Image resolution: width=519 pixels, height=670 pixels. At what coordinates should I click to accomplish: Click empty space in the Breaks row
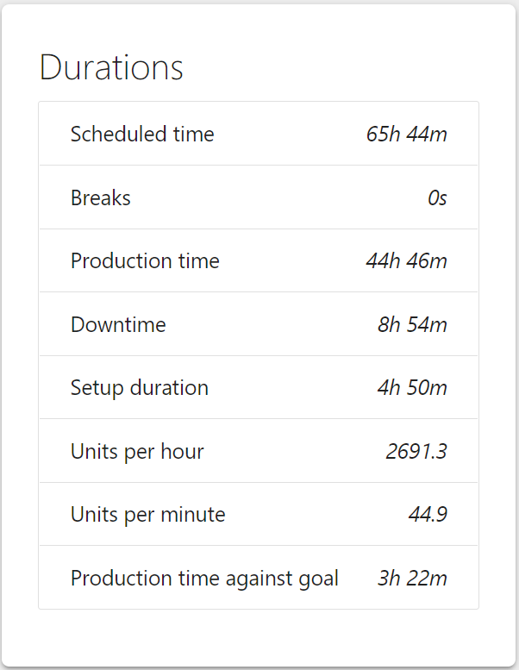[276, 198]
